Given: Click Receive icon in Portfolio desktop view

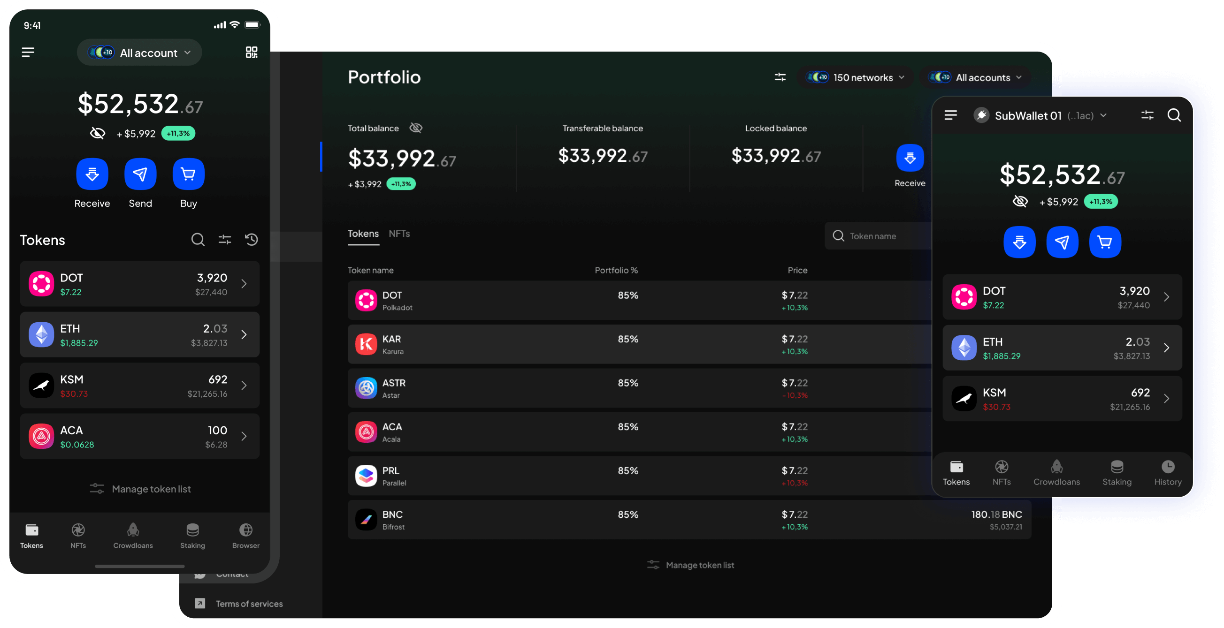Looking at the screenshot, I should click(x=910, y=158).
